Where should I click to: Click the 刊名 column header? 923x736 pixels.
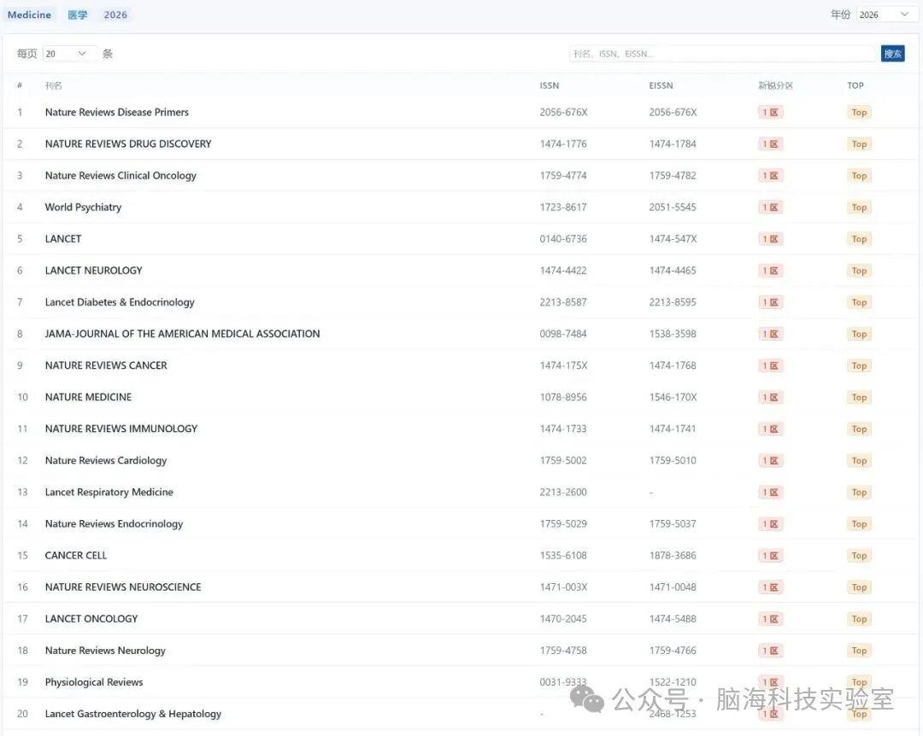(54, 85)
